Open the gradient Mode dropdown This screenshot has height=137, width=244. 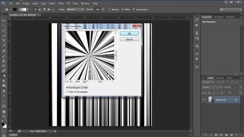(75, 10)
